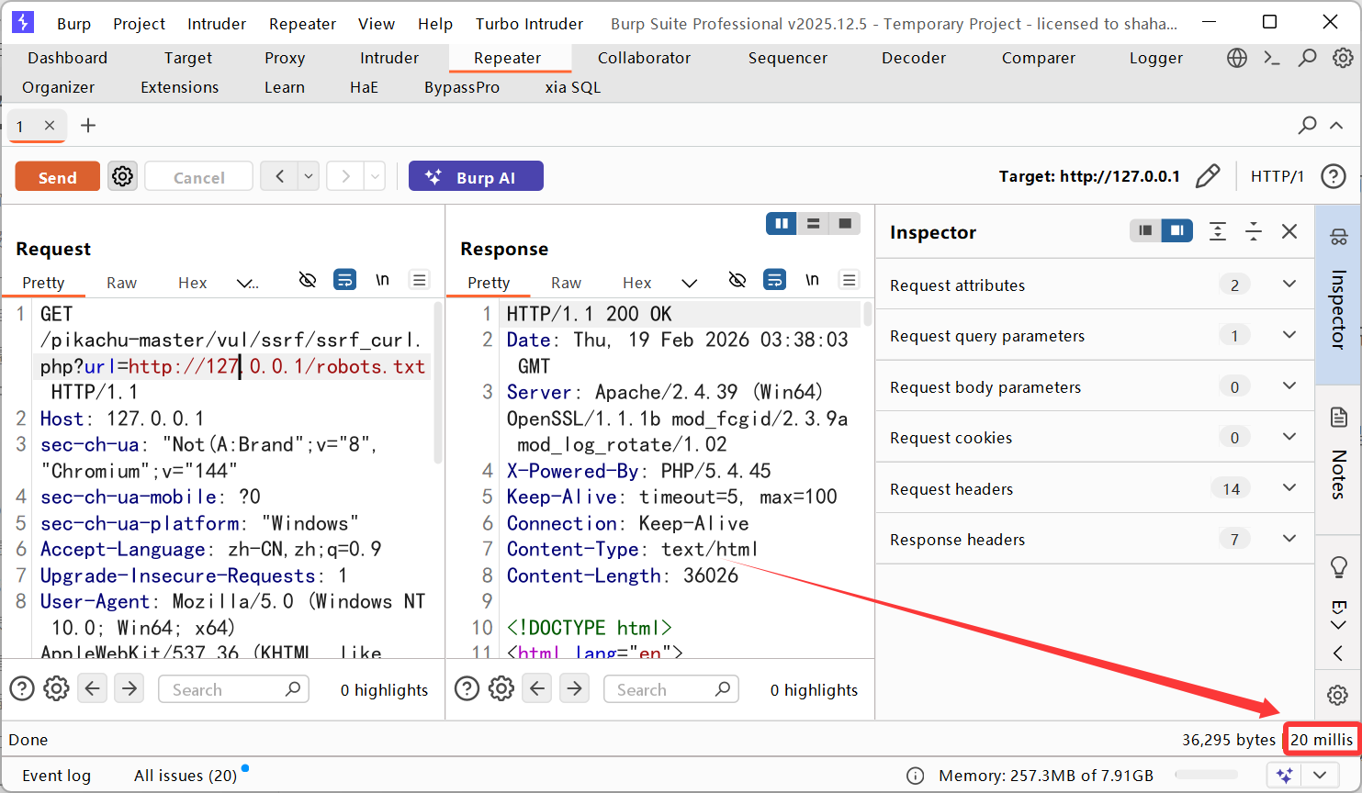1362x793 pixels.
Task: Switch to top-bottom layout view
Action: pos(813,223)
